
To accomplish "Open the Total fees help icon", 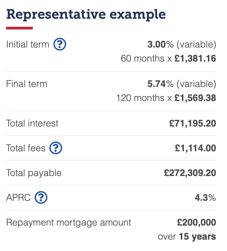I will [x=56, y=148].
